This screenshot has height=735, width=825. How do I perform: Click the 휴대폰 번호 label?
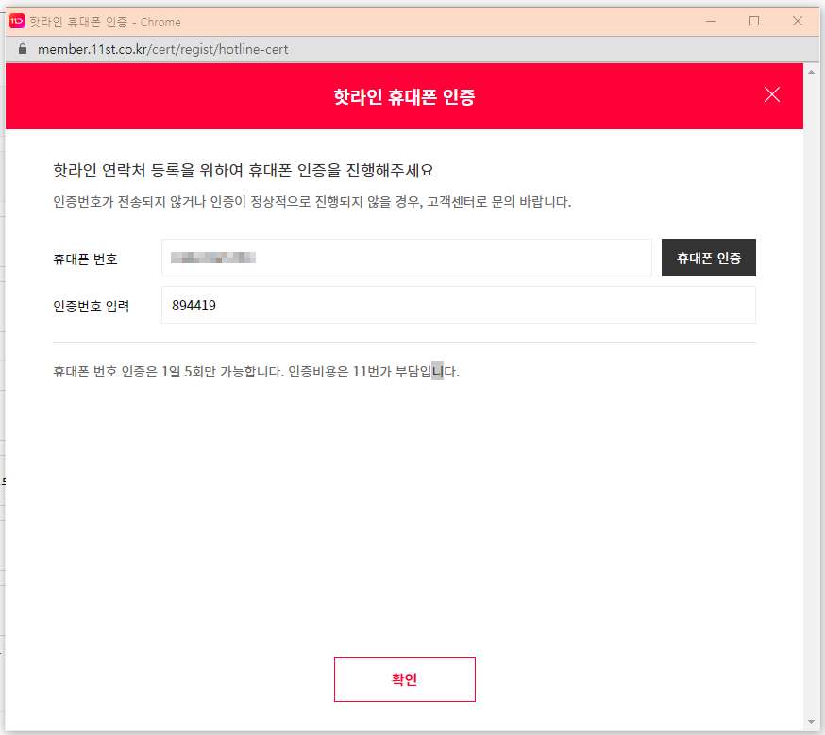click(x=85, y=259)
